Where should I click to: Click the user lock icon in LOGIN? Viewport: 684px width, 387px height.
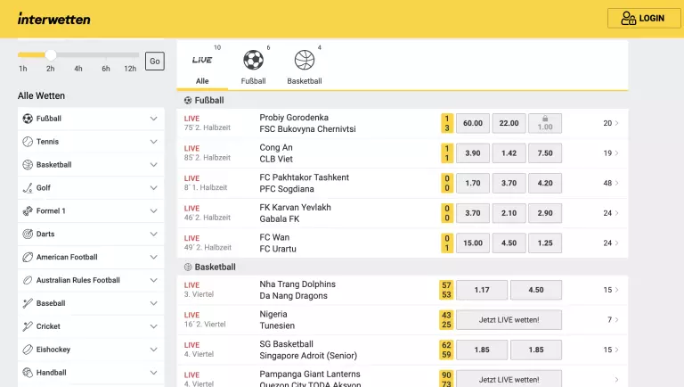point(628,19)
